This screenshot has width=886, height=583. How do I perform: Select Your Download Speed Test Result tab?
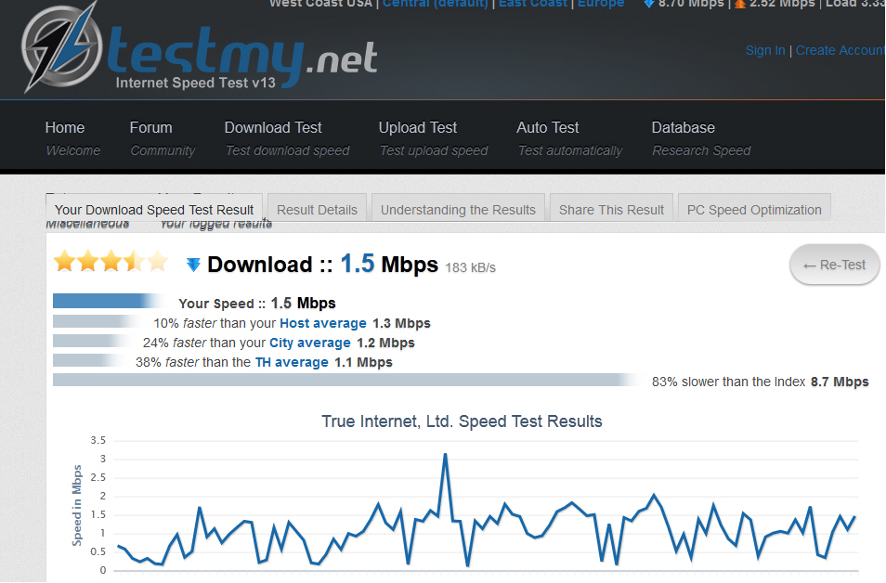[154, 210]
